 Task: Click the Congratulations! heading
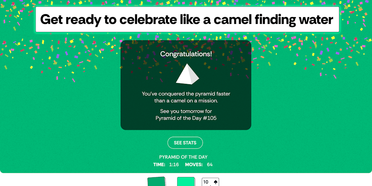tap(186, 54)
